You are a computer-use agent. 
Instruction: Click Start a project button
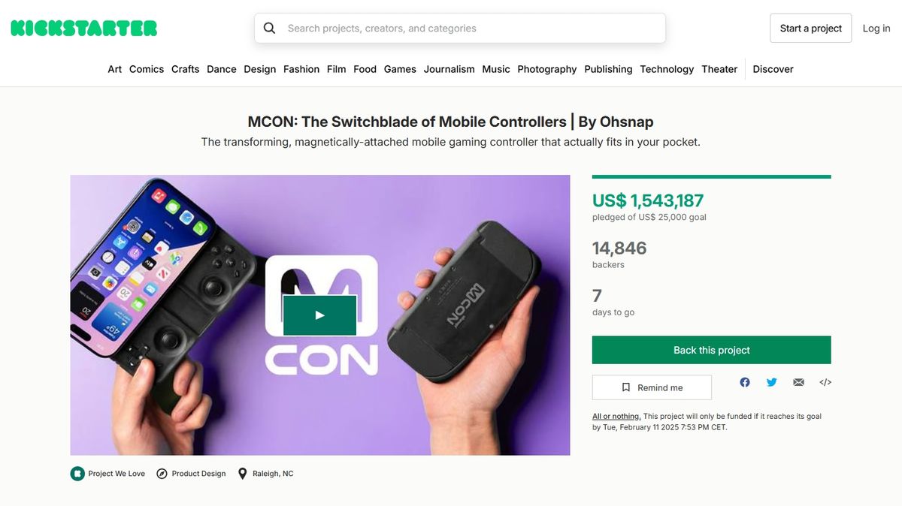811,29
